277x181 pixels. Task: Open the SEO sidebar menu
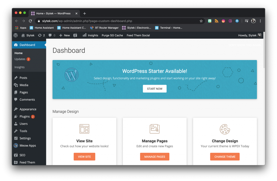click(29, 155)
